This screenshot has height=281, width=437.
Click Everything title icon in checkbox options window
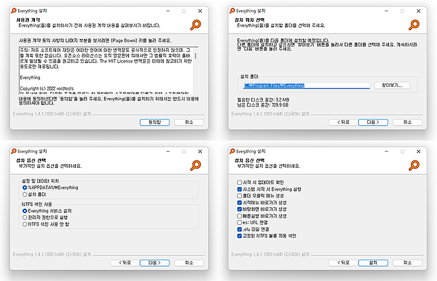(x=232, y=151)
